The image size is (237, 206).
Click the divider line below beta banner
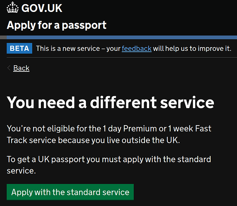coord(122,57)
